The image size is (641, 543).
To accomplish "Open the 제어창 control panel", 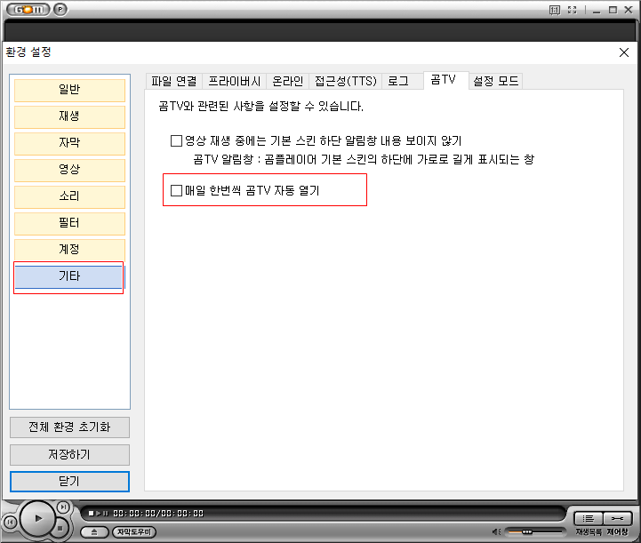I will (x=617, y=519).
